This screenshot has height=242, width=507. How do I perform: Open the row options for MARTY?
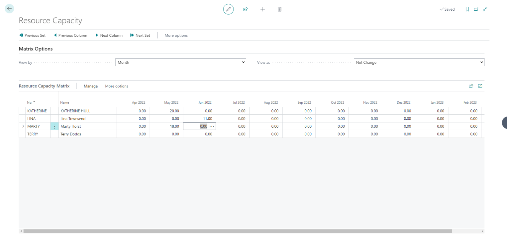click(x=54, y=126)
